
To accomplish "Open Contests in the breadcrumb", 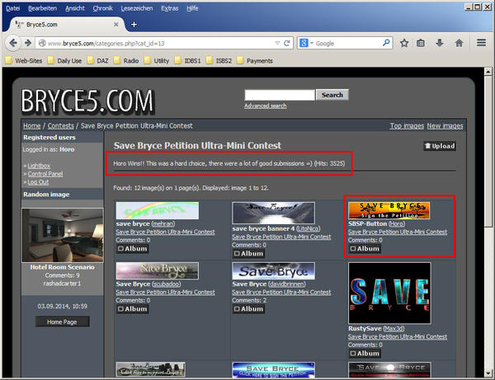I will [x=60, y=126].
